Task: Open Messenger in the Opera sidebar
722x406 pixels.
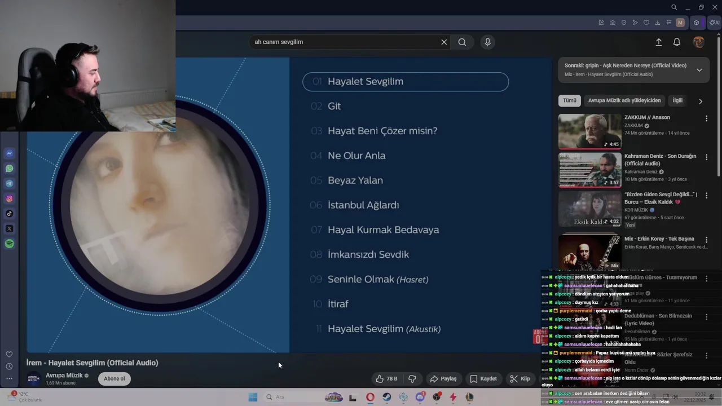Action: pyautogui.click(x=10, y=153)
